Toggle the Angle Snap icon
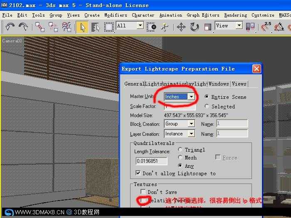Viewport: 291px width, 218px height. coord(279,27)
